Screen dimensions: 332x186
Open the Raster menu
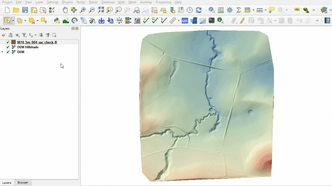pyautogui.click(x=93, y=2)
